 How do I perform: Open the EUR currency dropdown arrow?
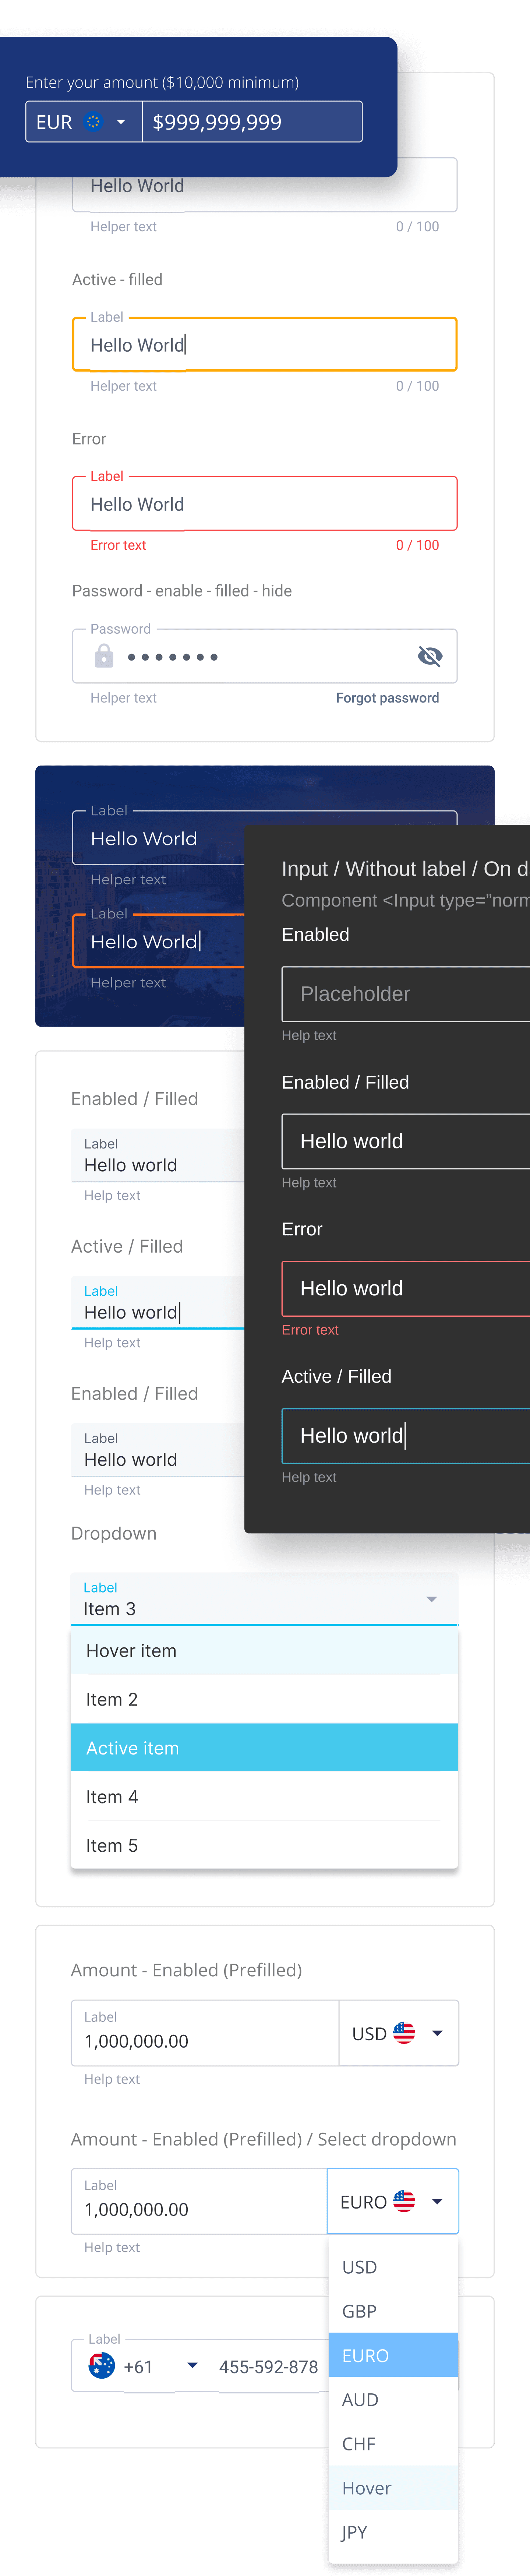click(121, 122)
